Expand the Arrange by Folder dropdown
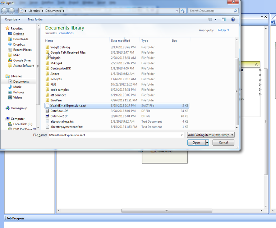The image size is (276, 228). pos(223,30)
